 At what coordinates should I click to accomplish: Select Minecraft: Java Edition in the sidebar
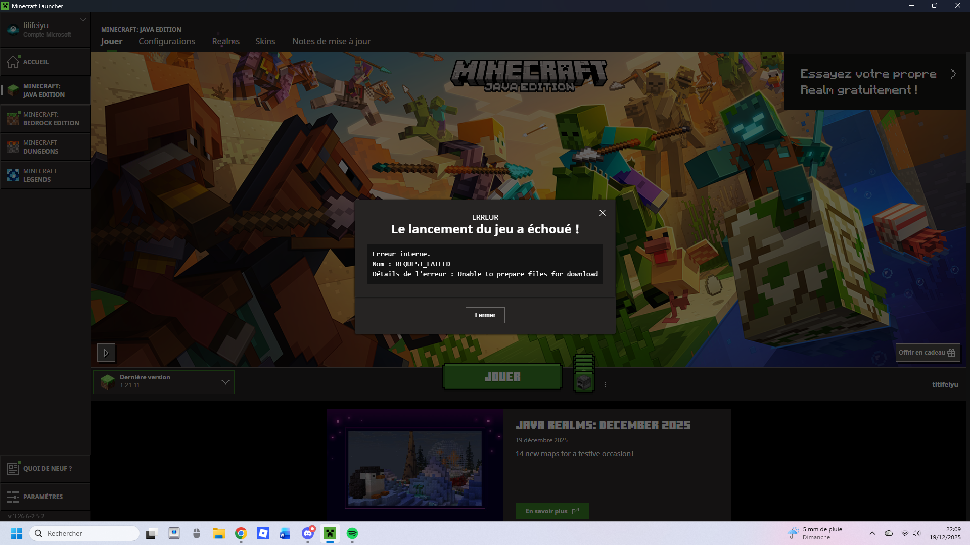(45, 90)
